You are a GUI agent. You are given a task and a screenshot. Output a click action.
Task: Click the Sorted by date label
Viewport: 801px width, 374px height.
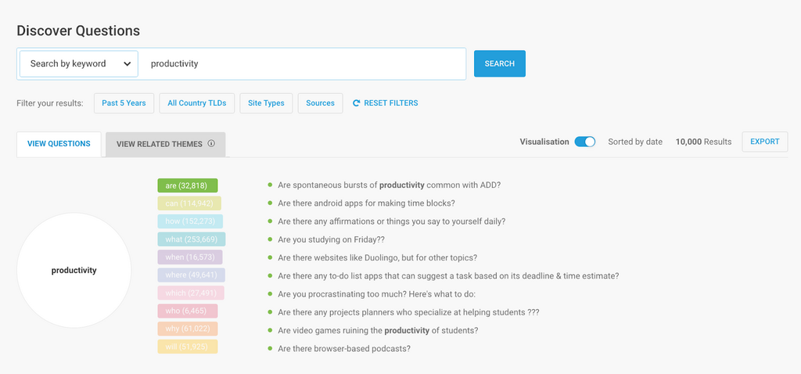(x=634, y=142)
